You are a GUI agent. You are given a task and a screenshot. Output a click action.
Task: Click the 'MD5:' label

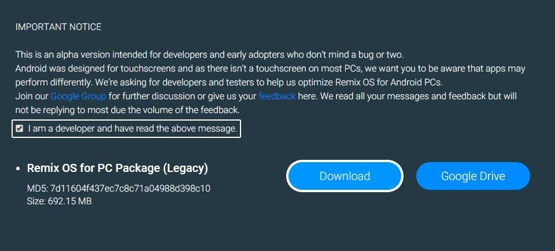tap(38, 189)
